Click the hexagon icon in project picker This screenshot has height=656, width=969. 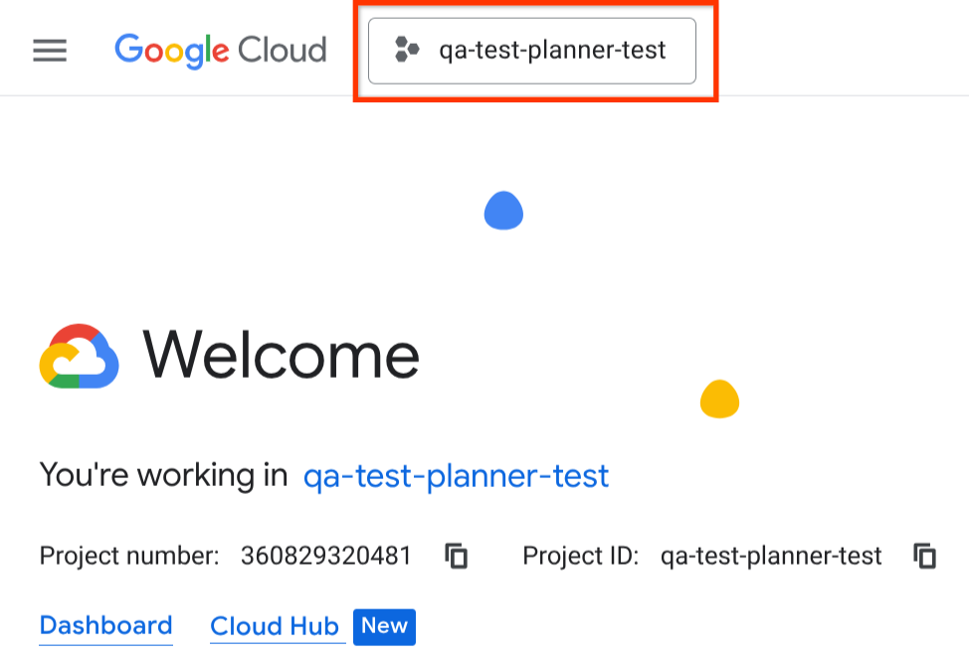406,50
